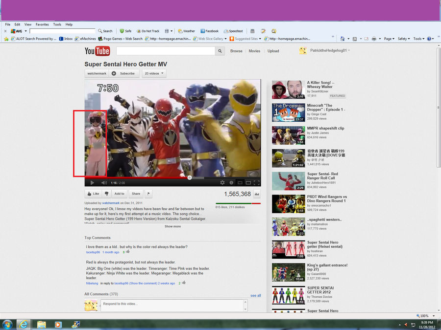Image resolution: width=441 pixels, height=330 pixels.
Task: Open video settings gear in player
Action: click(x=222, y=183)
